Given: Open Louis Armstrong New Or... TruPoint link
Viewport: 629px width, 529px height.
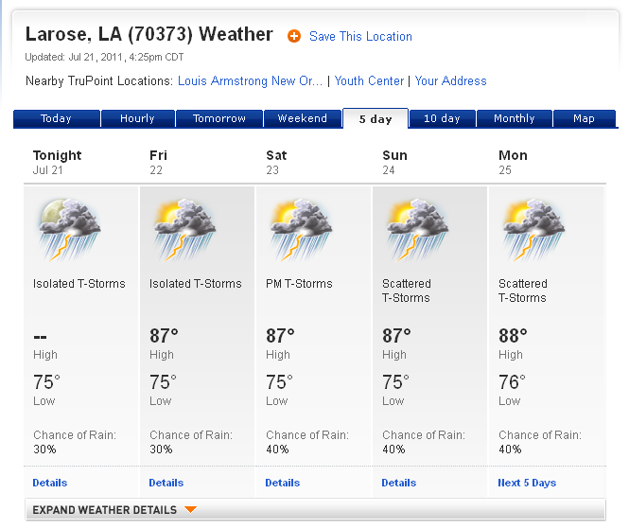Looking at the screenshot, I should [x=250, y=81].
